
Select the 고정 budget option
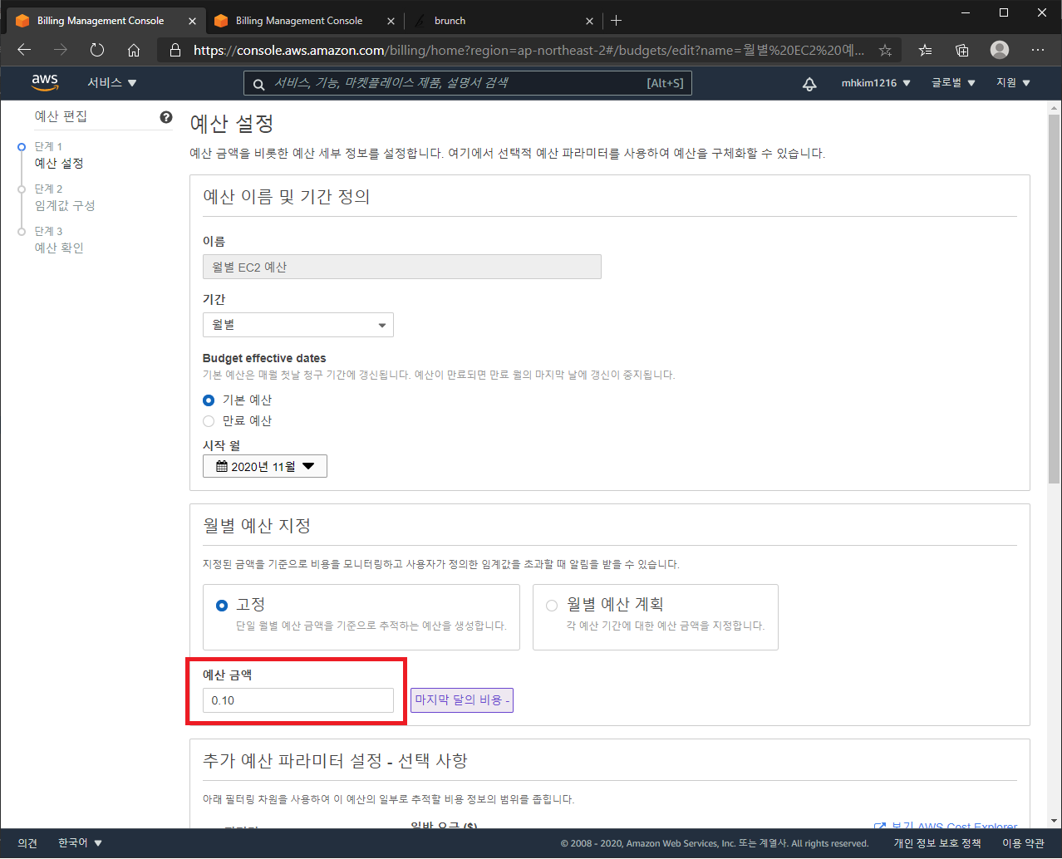[222, 605]
